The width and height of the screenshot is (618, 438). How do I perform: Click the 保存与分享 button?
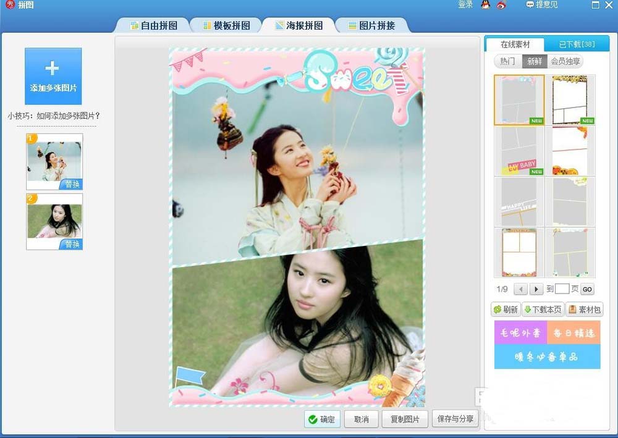tap(455, 418)
